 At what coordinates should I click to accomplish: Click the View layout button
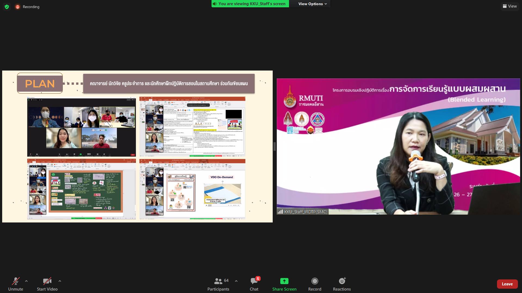510,6
